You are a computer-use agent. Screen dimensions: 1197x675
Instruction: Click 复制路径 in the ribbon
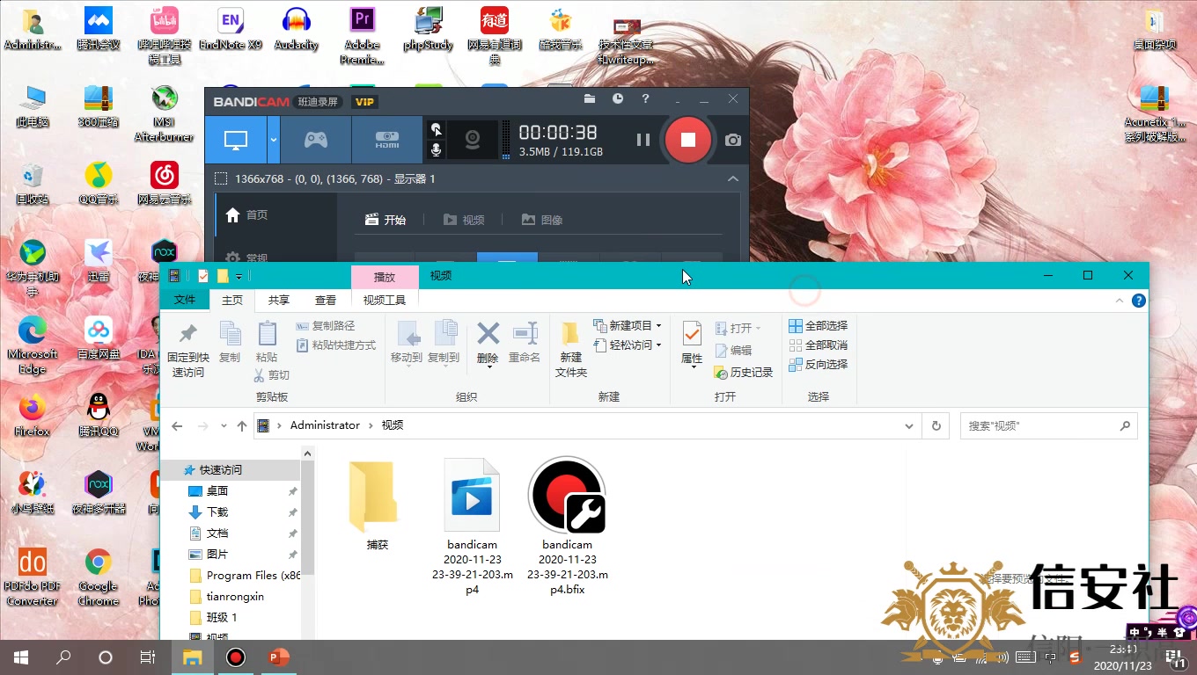click(326, 326)
